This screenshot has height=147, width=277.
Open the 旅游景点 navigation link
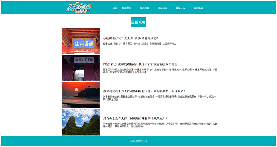[126, 8]
